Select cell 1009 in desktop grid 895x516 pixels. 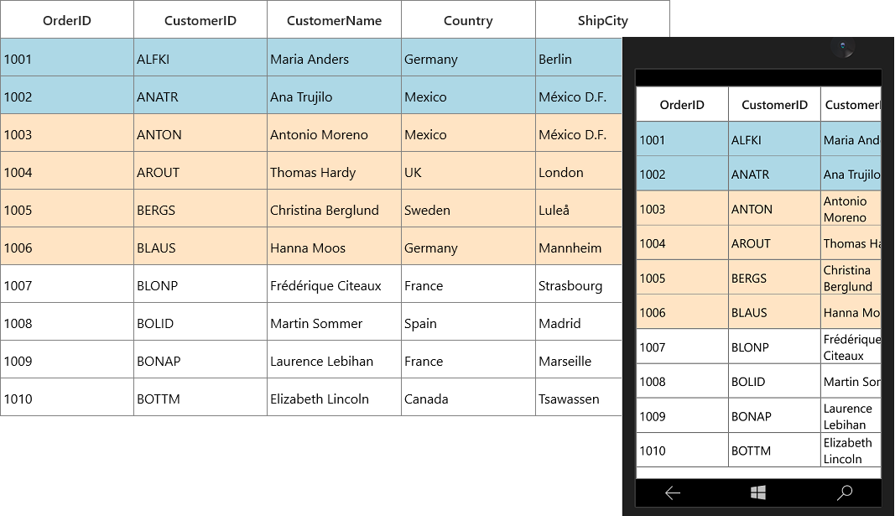click(67, 359)
